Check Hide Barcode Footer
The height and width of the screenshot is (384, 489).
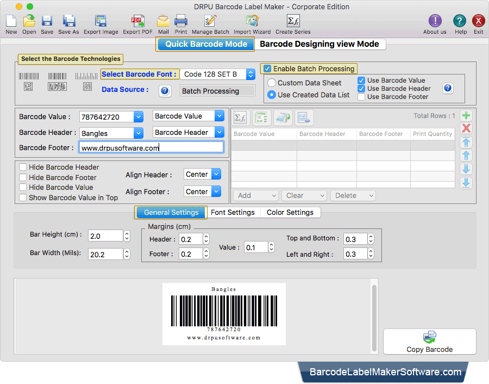[23, 177]
